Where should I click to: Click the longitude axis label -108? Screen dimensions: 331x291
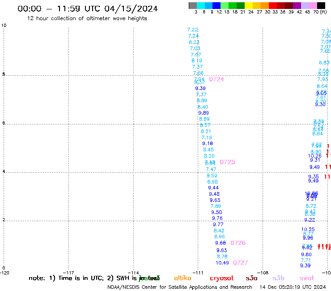point(263,273)
